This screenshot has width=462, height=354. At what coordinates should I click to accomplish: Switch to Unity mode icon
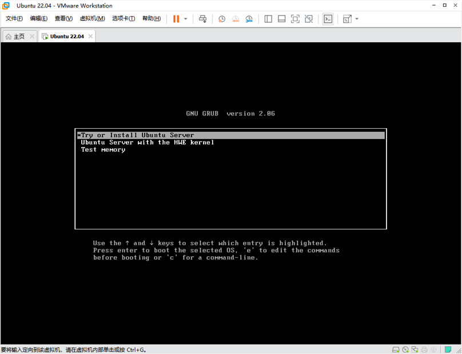pyautogui.click(x=309, y=19)
